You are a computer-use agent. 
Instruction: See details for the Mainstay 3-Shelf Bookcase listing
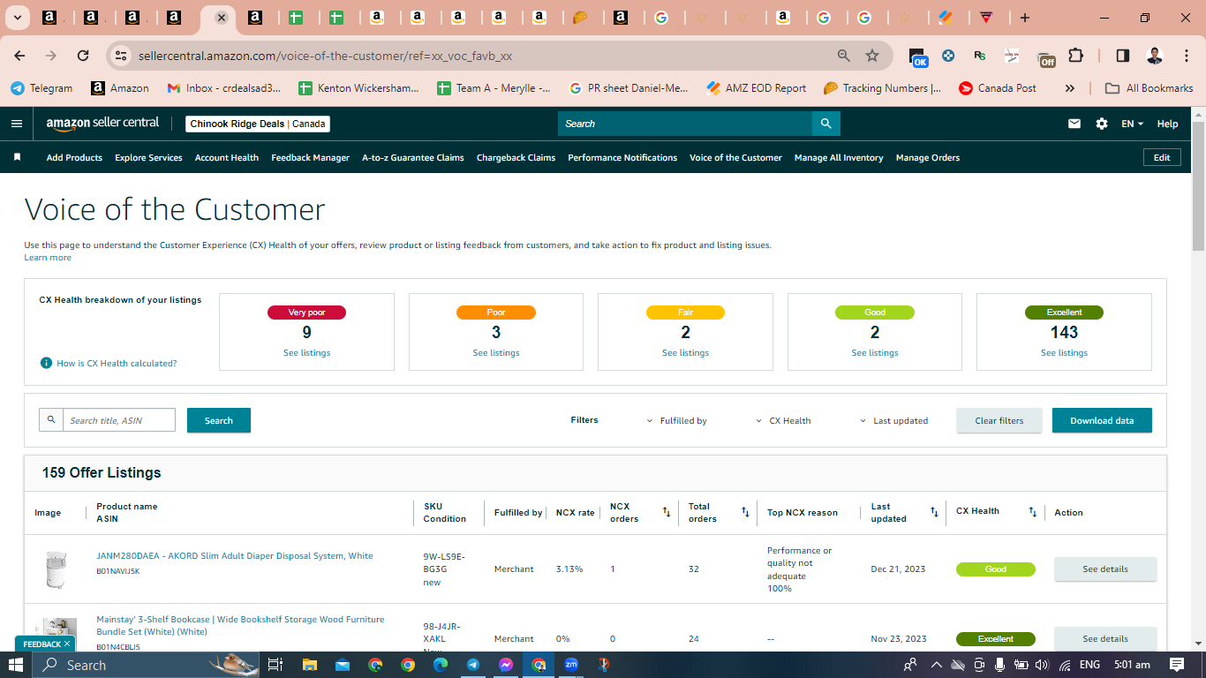(1105, 638)
